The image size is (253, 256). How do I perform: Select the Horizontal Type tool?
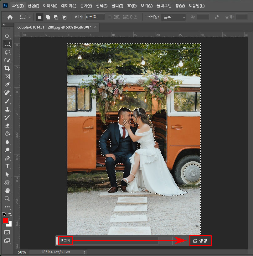coord(7,166)
